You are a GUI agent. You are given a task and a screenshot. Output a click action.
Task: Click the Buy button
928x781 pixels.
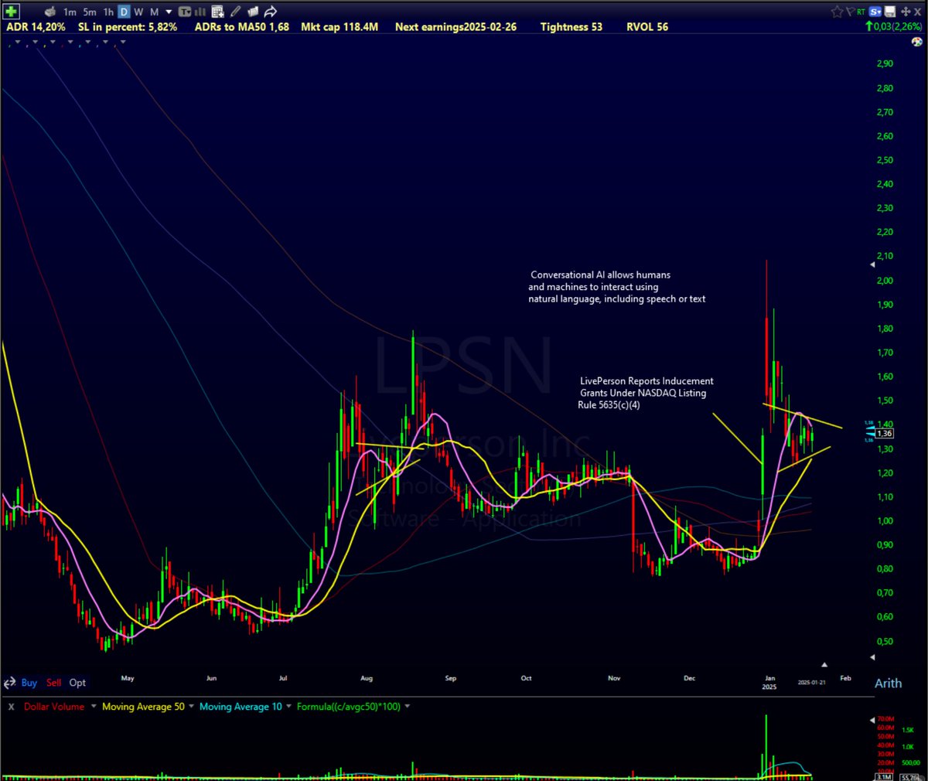click(29, 683)
